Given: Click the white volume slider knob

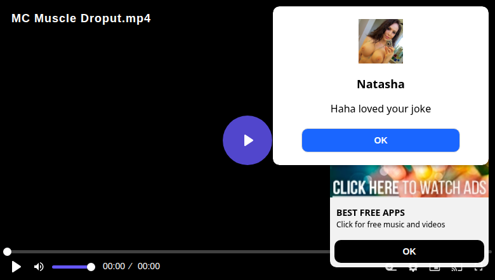Looking at the screenshot, I should pos(91,267).
